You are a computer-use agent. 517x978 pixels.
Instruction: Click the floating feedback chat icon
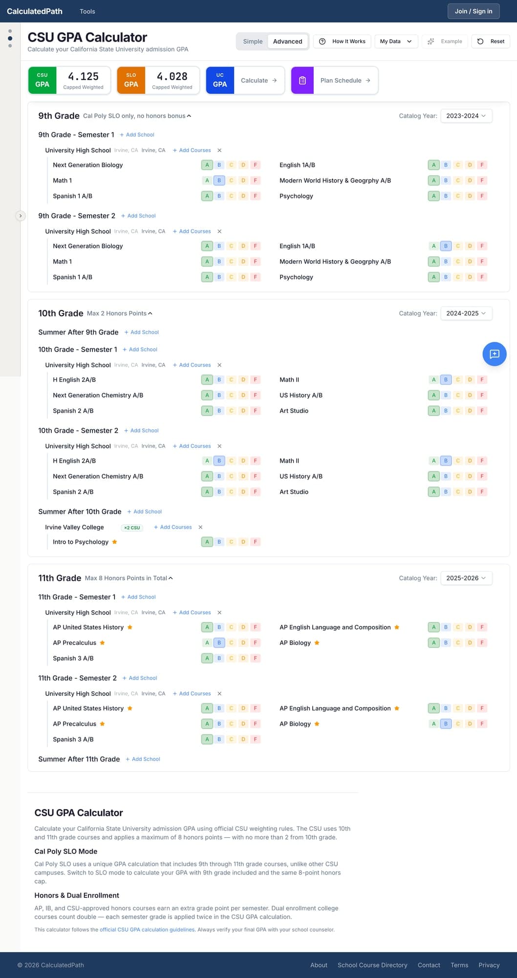494,354
